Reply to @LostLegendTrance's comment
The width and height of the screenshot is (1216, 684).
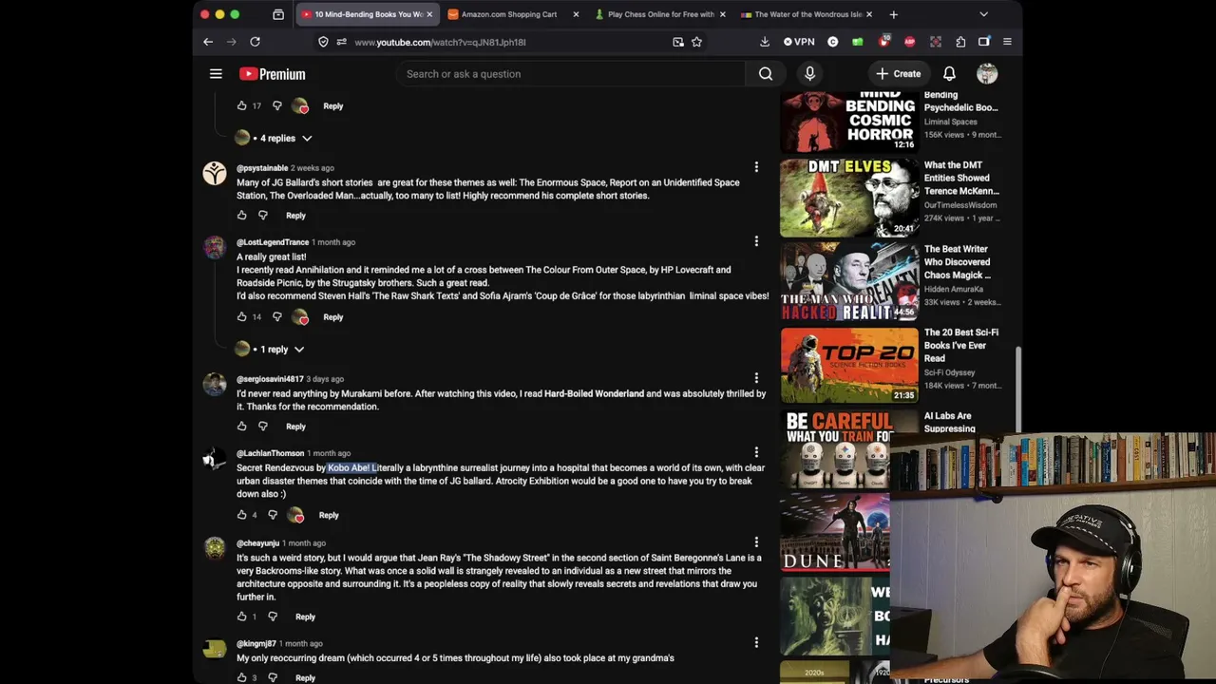tap(332, 317)
